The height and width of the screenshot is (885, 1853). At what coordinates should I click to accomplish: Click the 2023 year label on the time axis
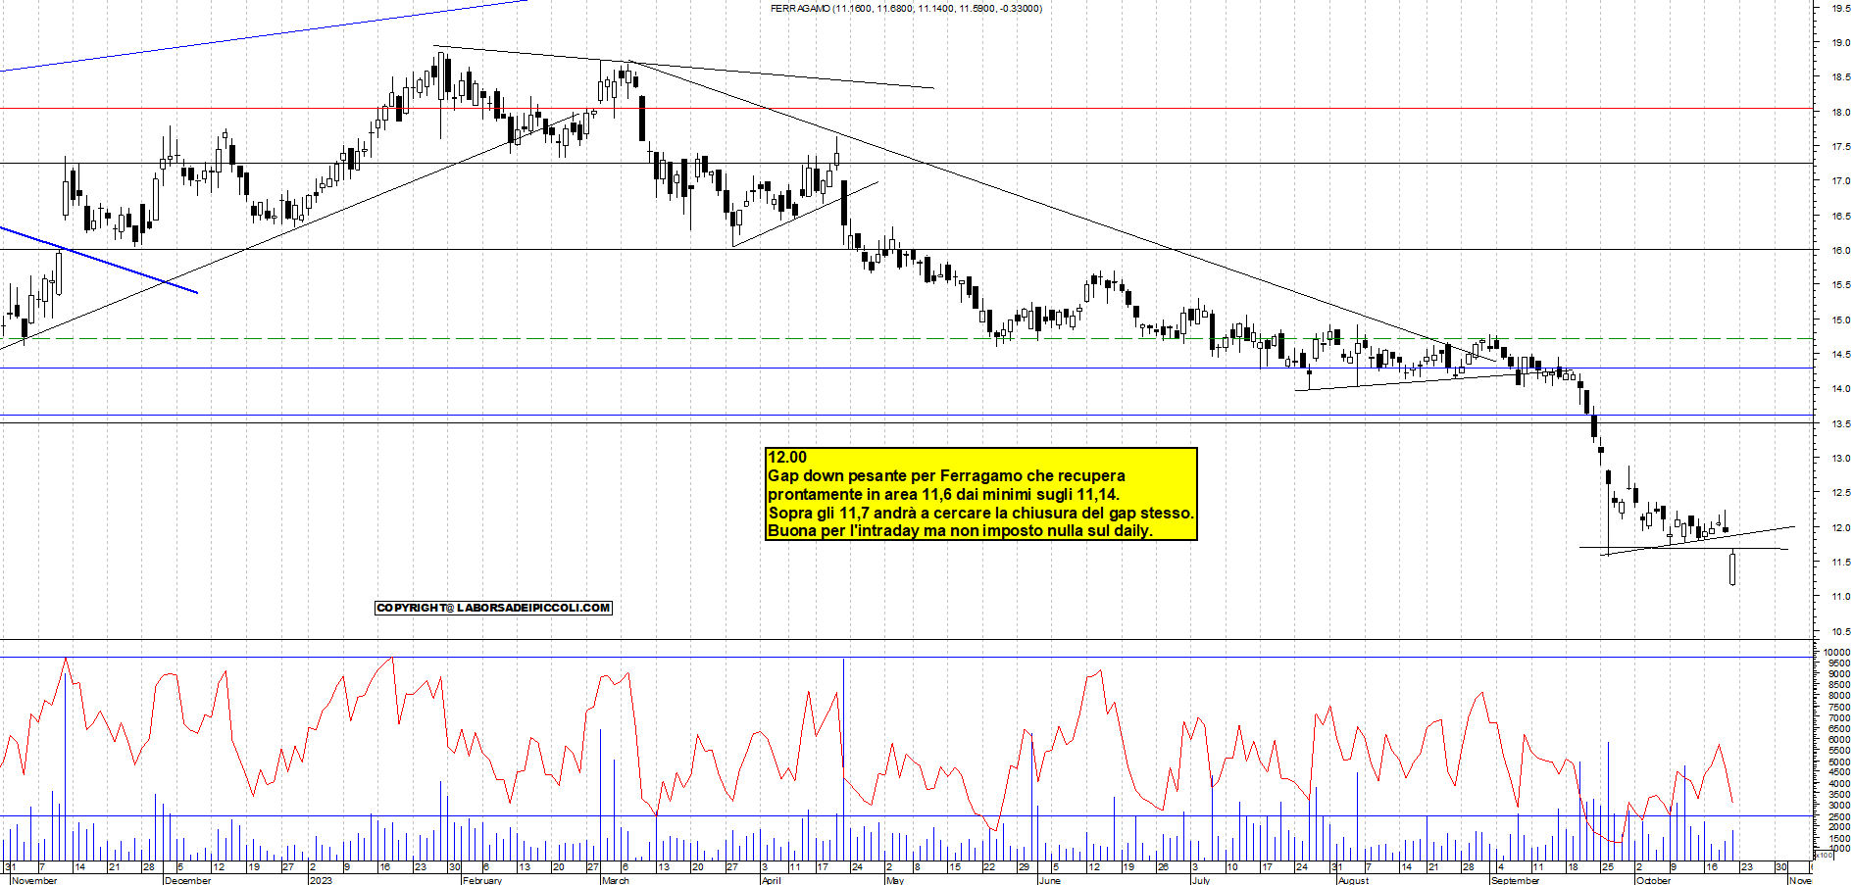pyautogui.click(x=321, y=880)
